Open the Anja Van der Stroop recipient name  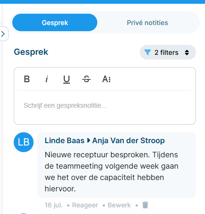[128, 140]
